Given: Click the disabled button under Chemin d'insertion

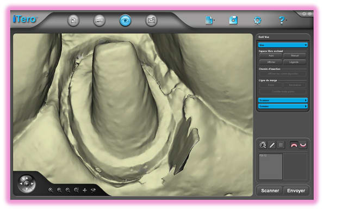Looking at the screenshot, I should [283, 73].
